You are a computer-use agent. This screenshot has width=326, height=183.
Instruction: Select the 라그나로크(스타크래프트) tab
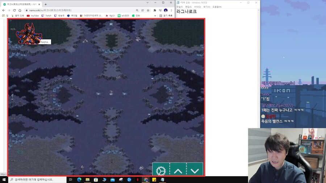[x=22, y=4]
